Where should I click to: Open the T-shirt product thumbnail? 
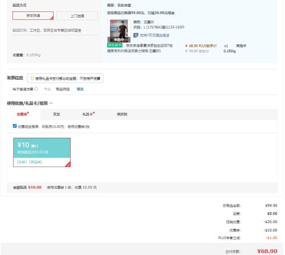pos(119,31)
